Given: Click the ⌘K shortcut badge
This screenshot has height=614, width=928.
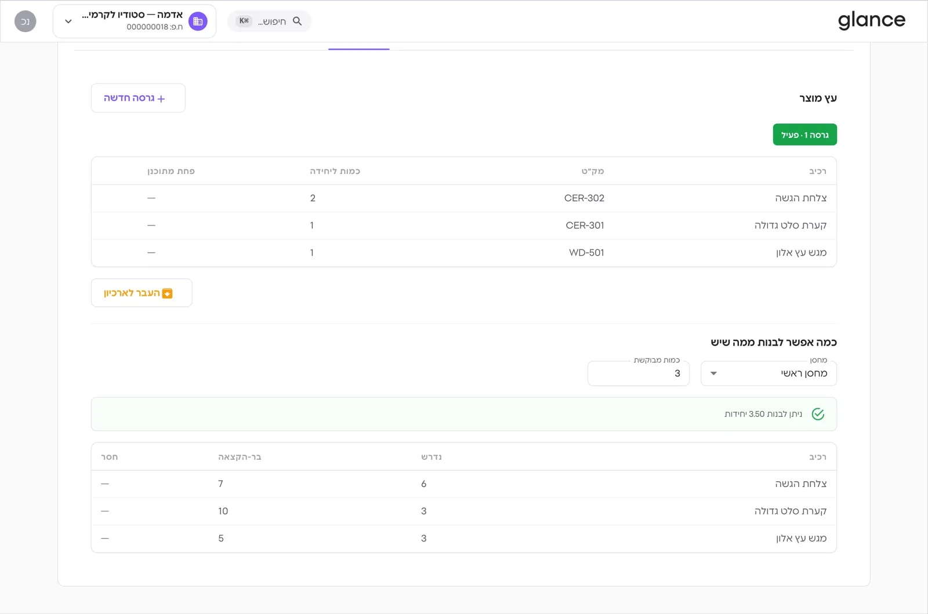Looking at the screenshot, I should pos(244,21).
